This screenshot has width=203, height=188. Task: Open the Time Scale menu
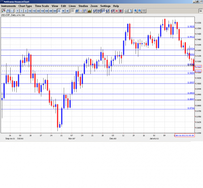[42, 6]
